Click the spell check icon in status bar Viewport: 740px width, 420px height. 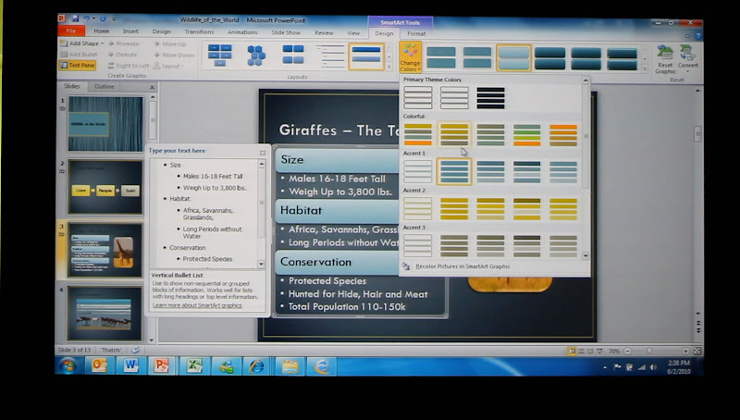(x=135, y=350)
